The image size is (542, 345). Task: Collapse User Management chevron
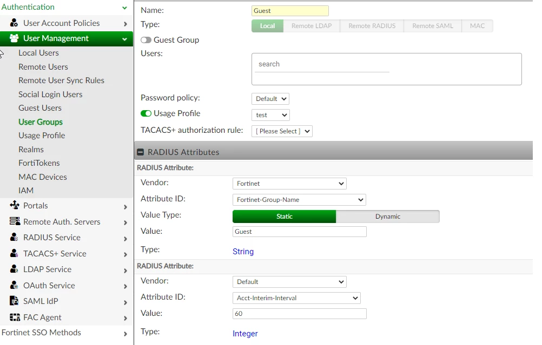coord(124,39)
